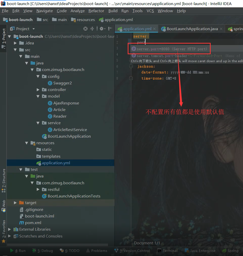This screenshot has width=243, height=256.
Task: Collapse the src folder
Action: [15, 50]
